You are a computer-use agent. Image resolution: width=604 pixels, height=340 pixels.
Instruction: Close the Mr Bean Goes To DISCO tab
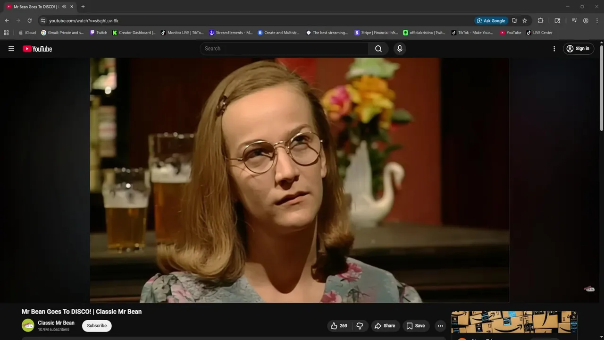(72, 7)
